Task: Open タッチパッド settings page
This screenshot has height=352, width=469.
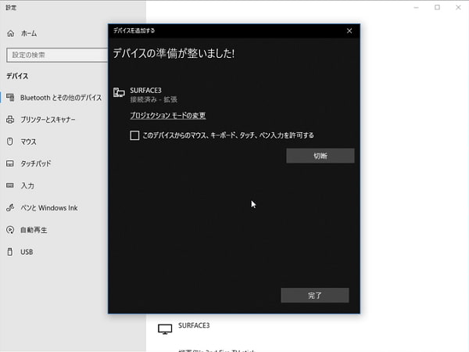Action: coord(36,163)
